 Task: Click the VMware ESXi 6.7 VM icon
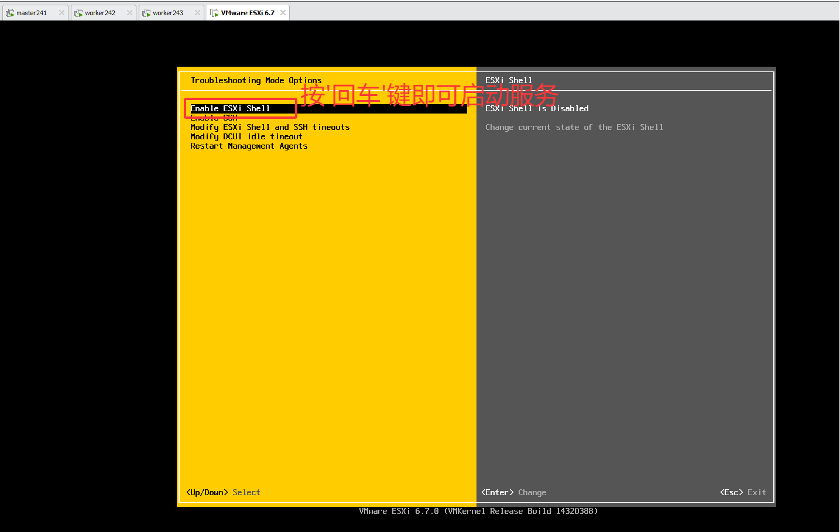214,13
